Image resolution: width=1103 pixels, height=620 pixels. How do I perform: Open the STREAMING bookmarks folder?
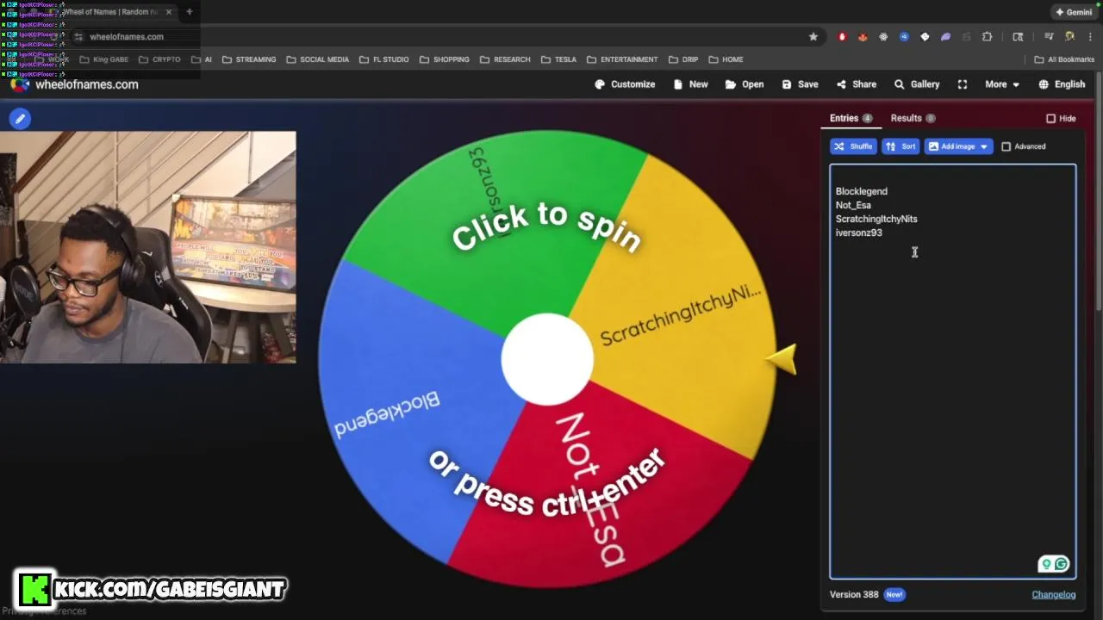pyautogui.click(x=249, y=59)
